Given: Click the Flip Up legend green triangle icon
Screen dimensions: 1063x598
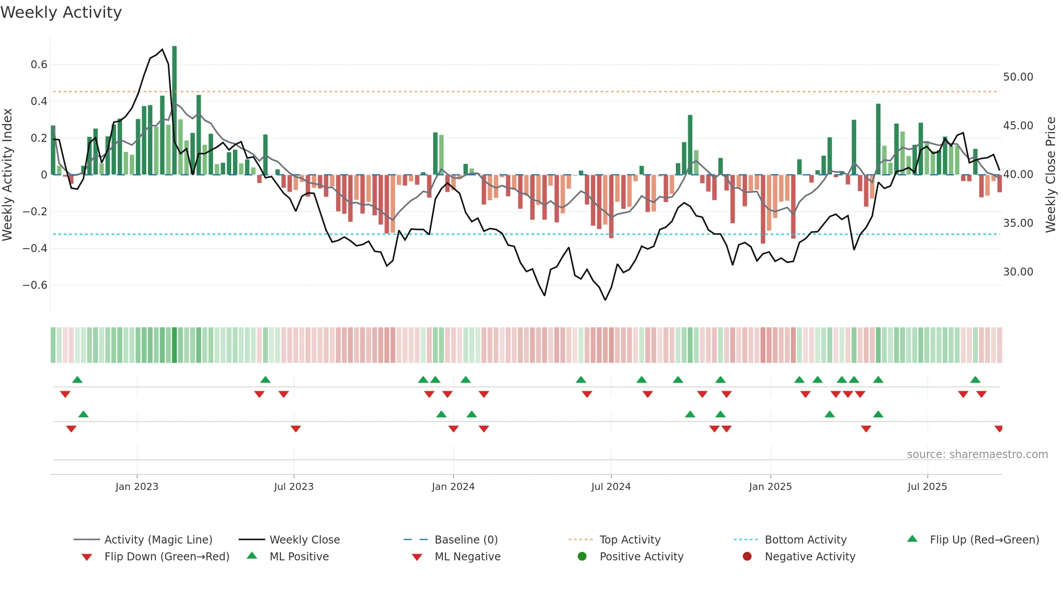Looking at the screenshot, I should (912, 539).
